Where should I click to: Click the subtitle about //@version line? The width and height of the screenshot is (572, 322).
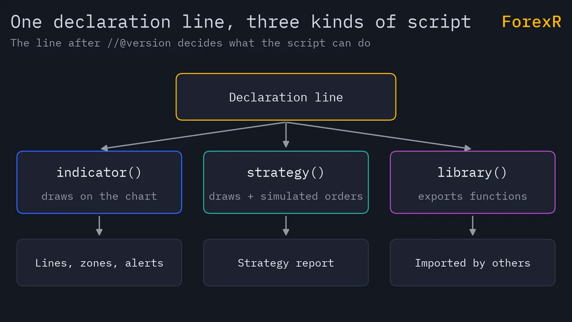tap(190, 43)
